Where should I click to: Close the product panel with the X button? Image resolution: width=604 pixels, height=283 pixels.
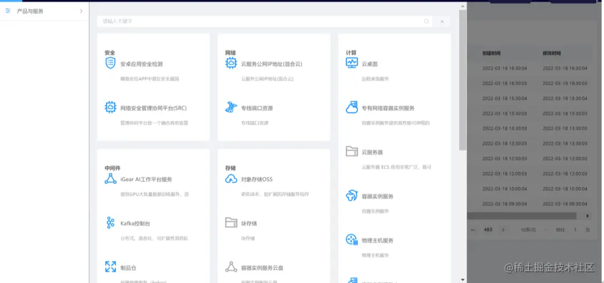(442, 22)
